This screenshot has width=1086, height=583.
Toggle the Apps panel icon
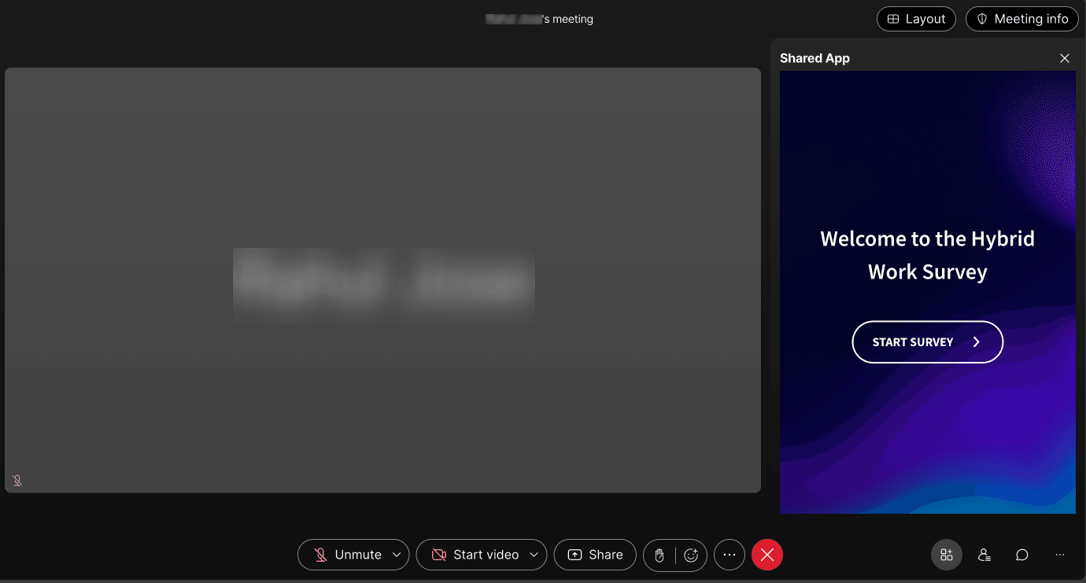coord(947,555)
